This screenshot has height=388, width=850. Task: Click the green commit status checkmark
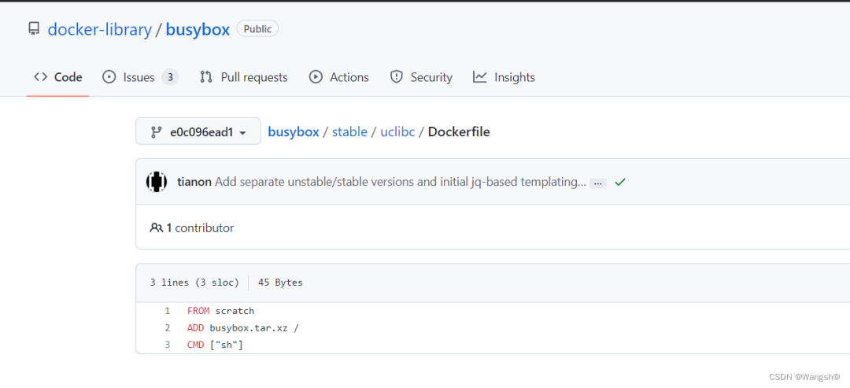tap(620, 183)
